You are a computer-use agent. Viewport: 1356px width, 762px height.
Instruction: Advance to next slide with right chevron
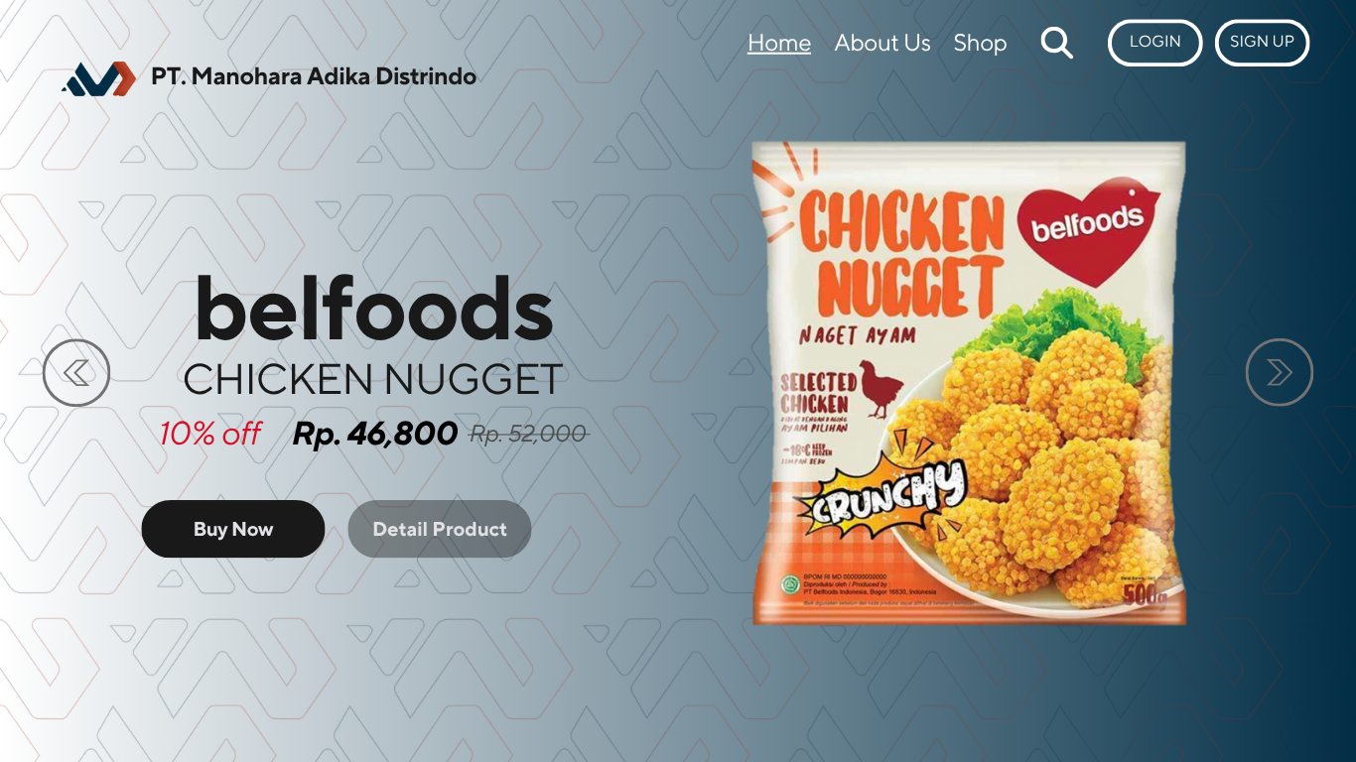[x=1280, y=372]
